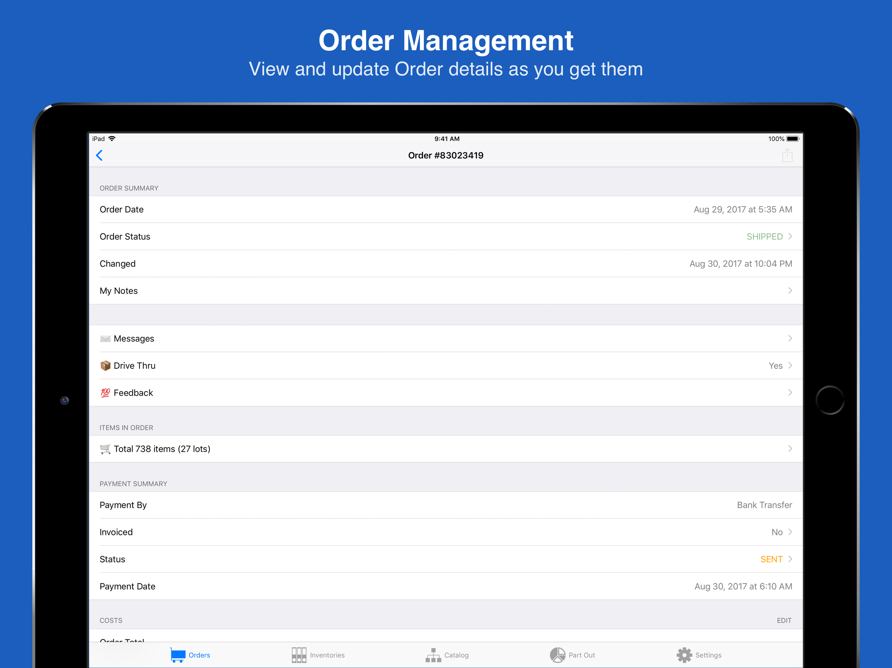
Task: Tap the 9:41 AM clock in status bar
Action: click(446, 139)
